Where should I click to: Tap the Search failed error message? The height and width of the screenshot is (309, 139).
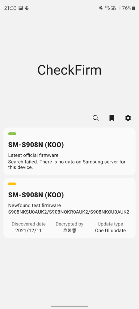67,165
